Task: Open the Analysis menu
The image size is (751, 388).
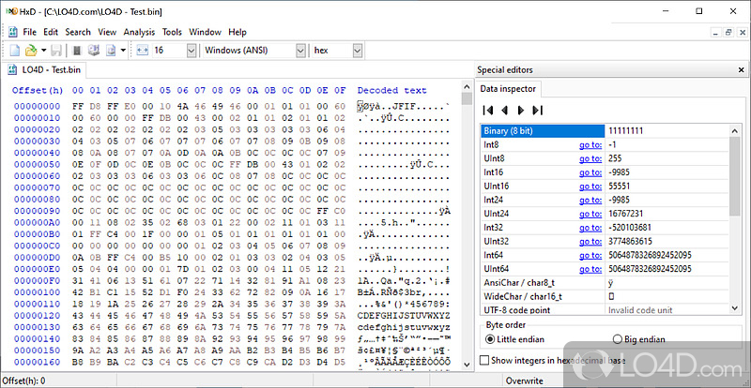Action: [139, 32]
